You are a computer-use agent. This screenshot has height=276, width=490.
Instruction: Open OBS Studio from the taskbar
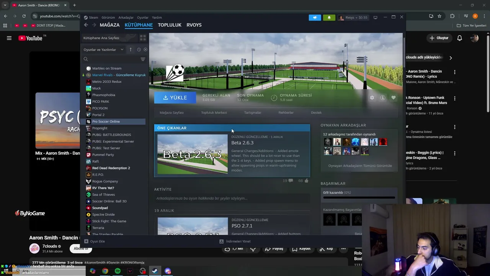pyautogui.click(x=143, y=271)
